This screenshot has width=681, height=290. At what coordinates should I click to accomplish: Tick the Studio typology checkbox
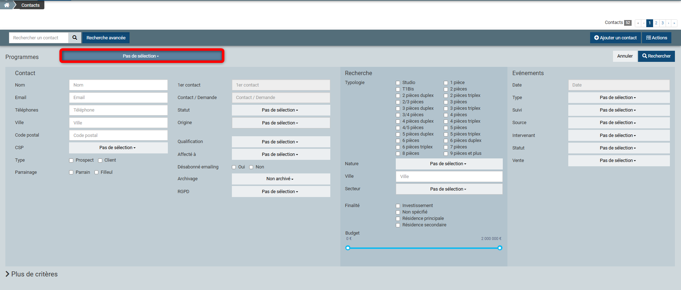pos(398,83)
